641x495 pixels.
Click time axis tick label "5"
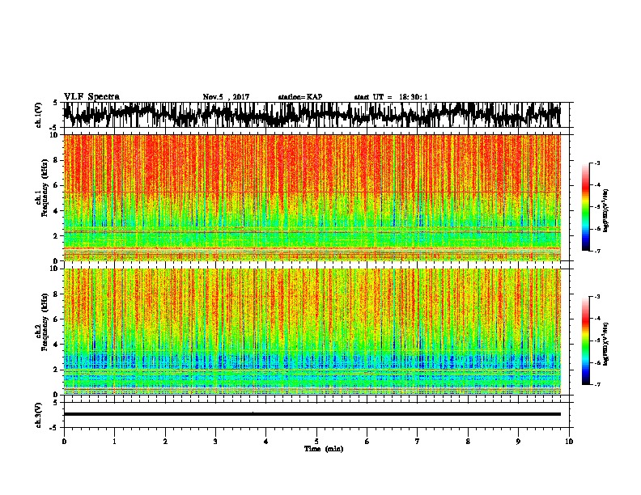pyautogui.click(x=316, y=441)
